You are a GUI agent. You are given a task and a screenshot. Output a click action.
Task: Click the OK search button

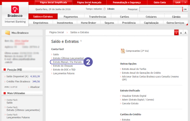pos(185,9)
